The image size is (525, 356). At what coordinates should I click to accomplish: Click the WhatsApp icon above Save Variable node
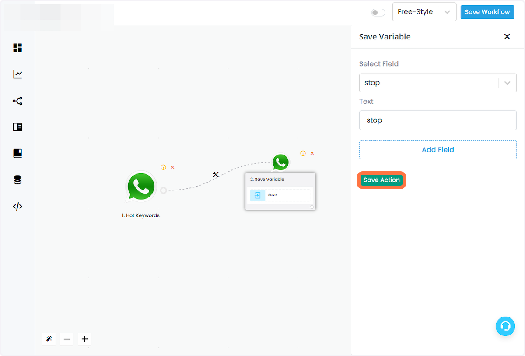(x=280, y=162)
